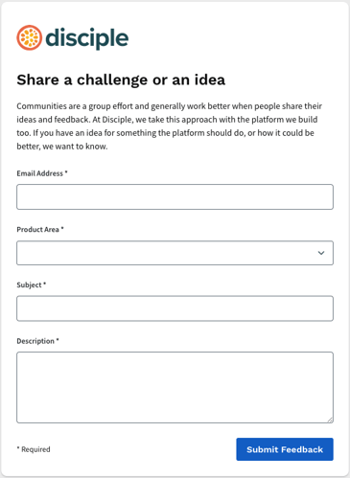Click inside the Description text area
Screen dimensions: 350x478
[x=175, y=388]
